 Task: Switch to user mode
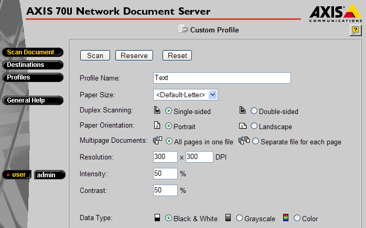pos(17,175)
